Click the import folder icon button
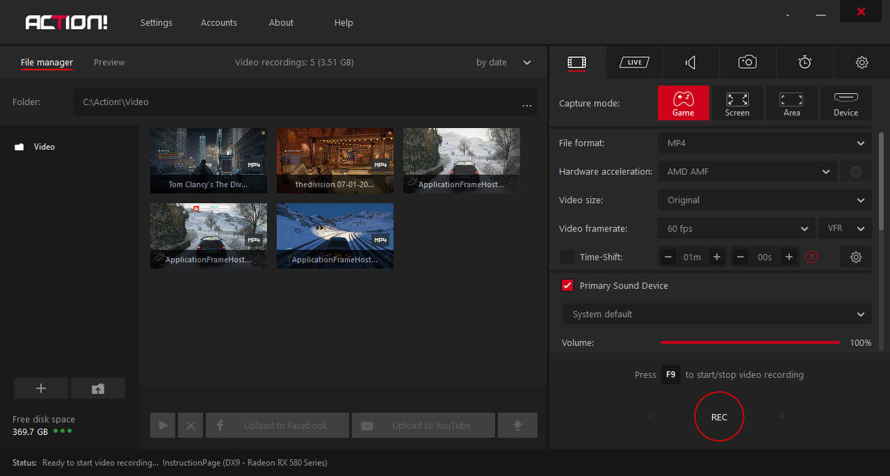 click(98, 389)
